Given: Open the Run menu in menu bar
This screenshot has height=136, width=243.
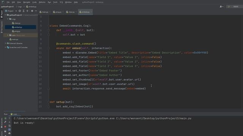Looking at the screenshot, I should pos(49,2).
